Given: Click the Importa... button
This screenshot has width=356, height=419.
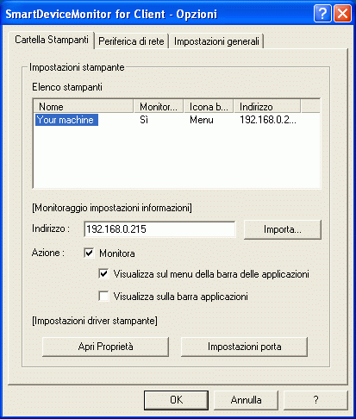Looking at the screenshot, I should coord(283,229).
